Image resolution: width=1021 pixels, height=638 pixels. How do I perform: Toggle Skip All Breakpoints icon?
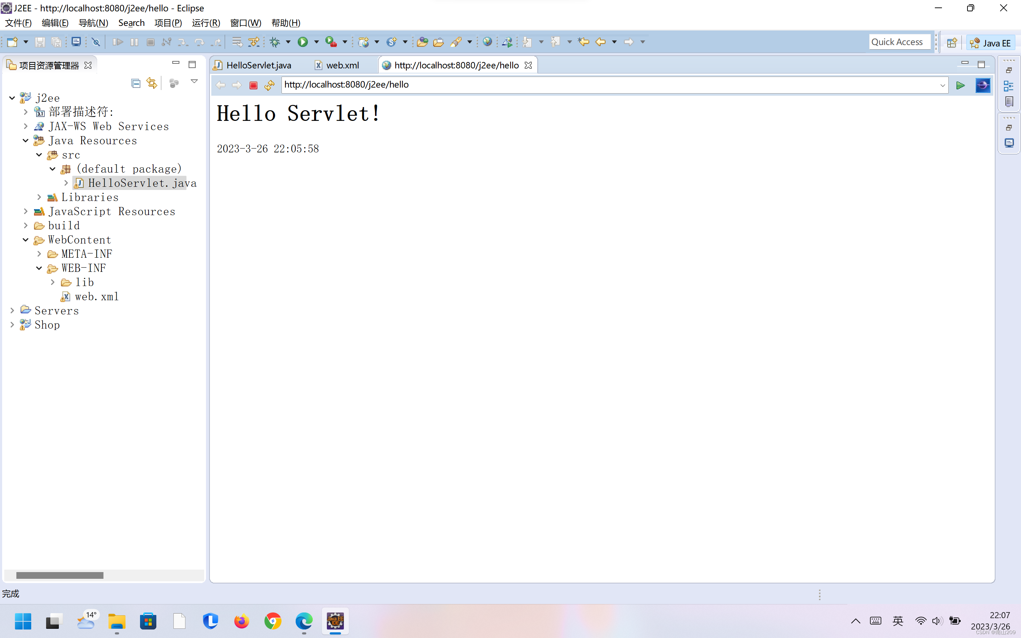(96, 42)
